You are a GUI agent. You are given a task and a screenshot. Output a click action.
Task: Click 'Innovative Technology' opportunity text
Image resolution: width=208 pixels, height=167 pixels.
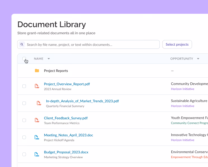[188, 135]
